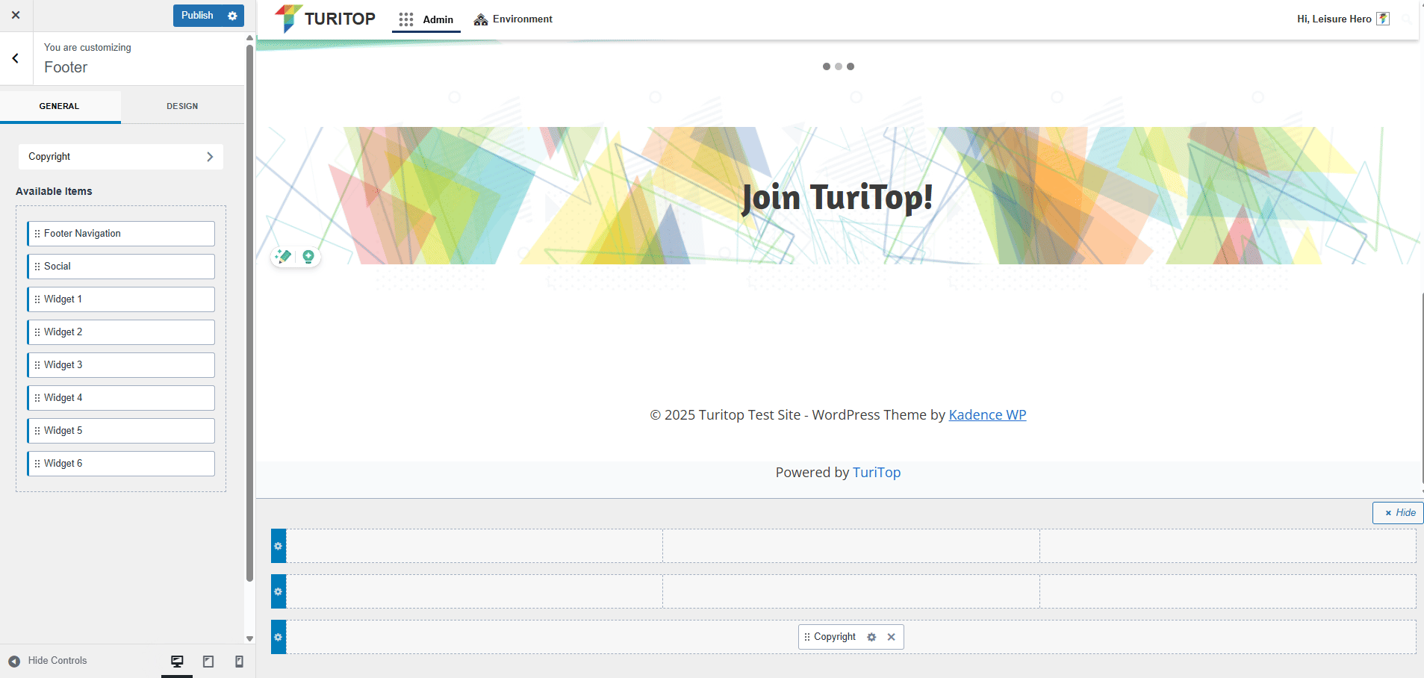The width and height of the screenshot is (1424, 678).
Task: Switch to the Design tab
Action: pos(182,106)
